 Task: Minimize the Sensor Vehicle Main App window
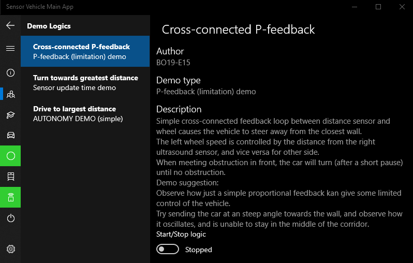coord(355,7)
